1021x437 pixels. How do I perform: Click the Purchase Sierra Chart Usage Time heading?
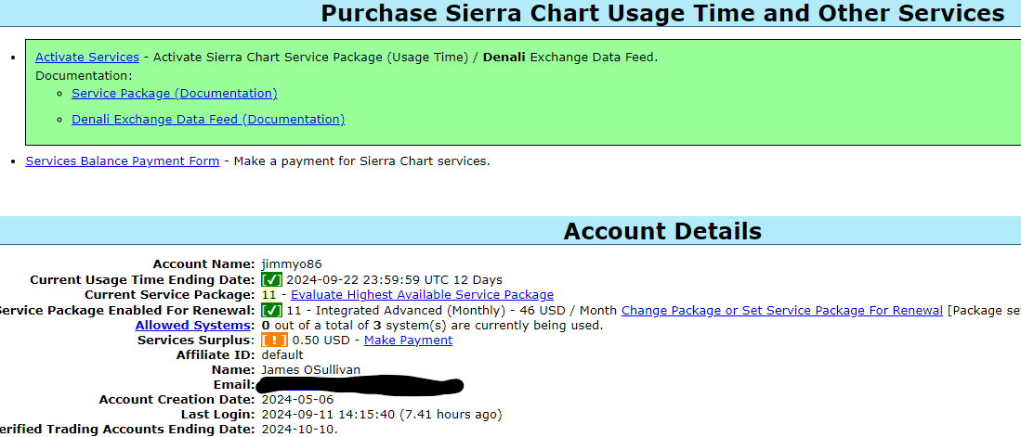pos(662,14)
